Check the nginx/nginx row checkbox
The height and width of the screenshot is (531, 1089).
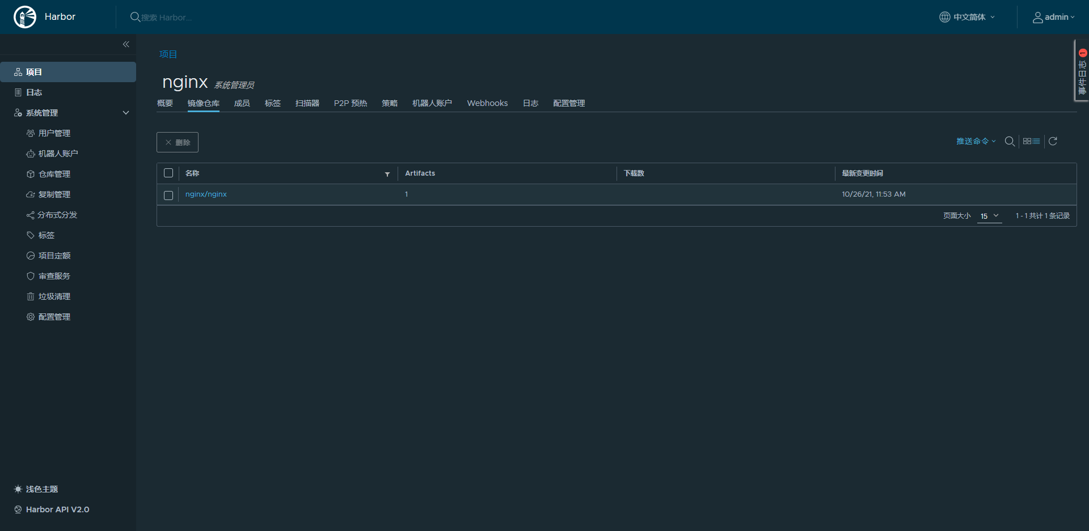tap(168, 195)
